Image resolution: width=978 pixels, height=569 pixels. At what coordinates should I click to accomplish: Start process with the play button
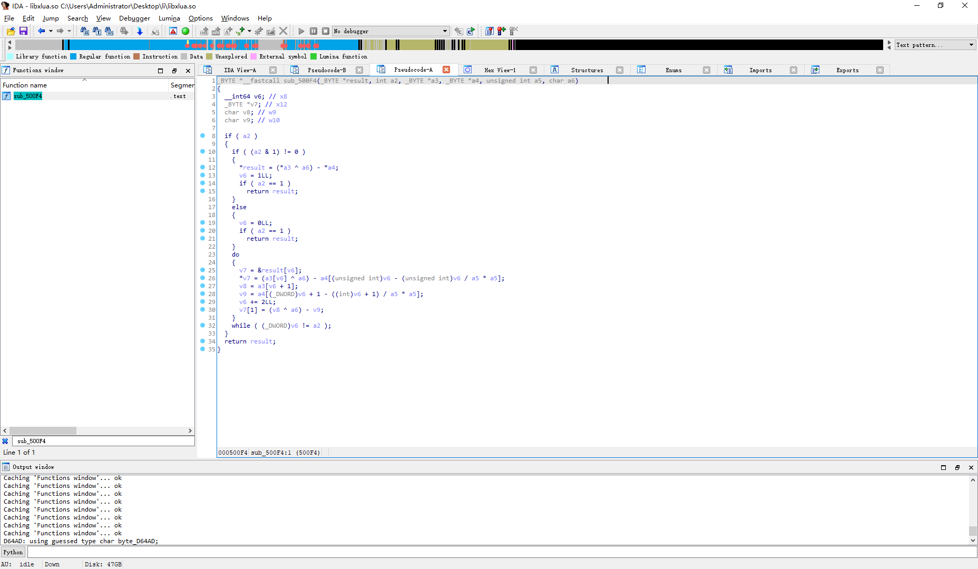[x=301, y=31]
